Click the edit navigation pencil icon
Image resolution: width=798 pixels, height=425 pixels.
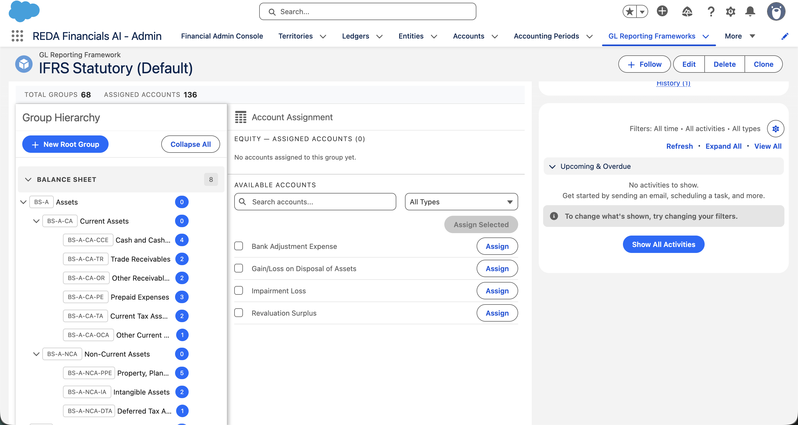coord(784,36)
